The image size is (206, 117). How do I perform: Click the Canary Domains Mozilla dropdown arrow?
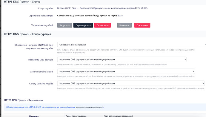(203, 83)
